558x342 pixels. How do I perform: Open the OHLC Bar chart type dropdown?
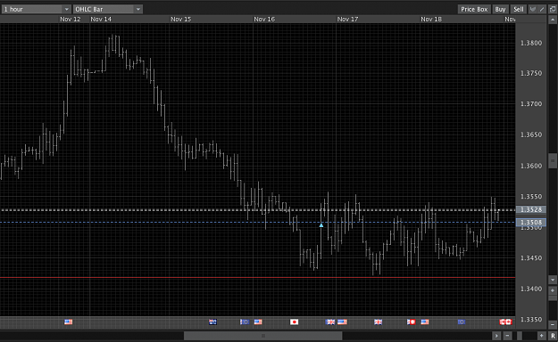point(108,9)
